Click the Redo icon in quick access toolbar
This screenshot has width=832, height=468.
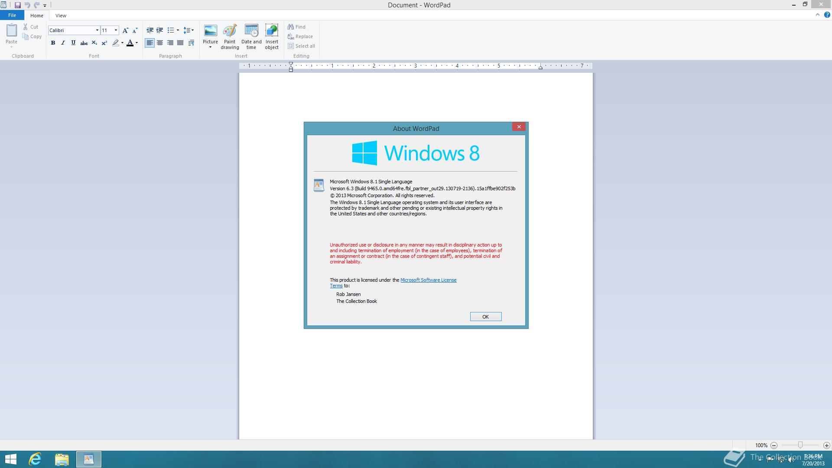(37, 5)
